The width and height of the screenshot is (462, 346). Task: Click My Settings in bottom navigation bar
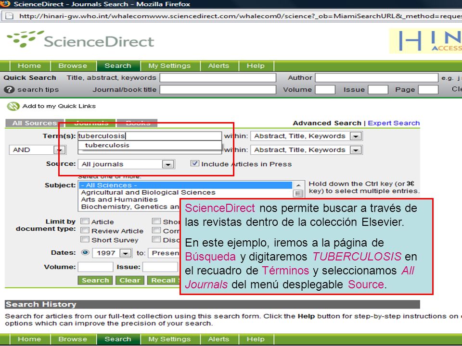pyautogui.click(x=169, y=339)
